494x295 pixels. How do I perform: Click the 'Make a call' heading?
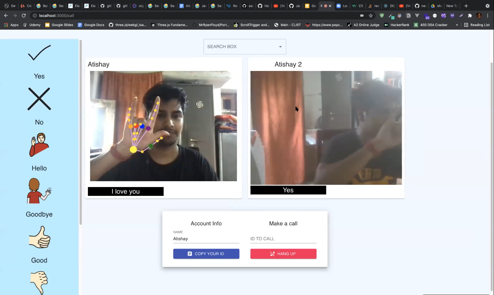coord(283,223)
